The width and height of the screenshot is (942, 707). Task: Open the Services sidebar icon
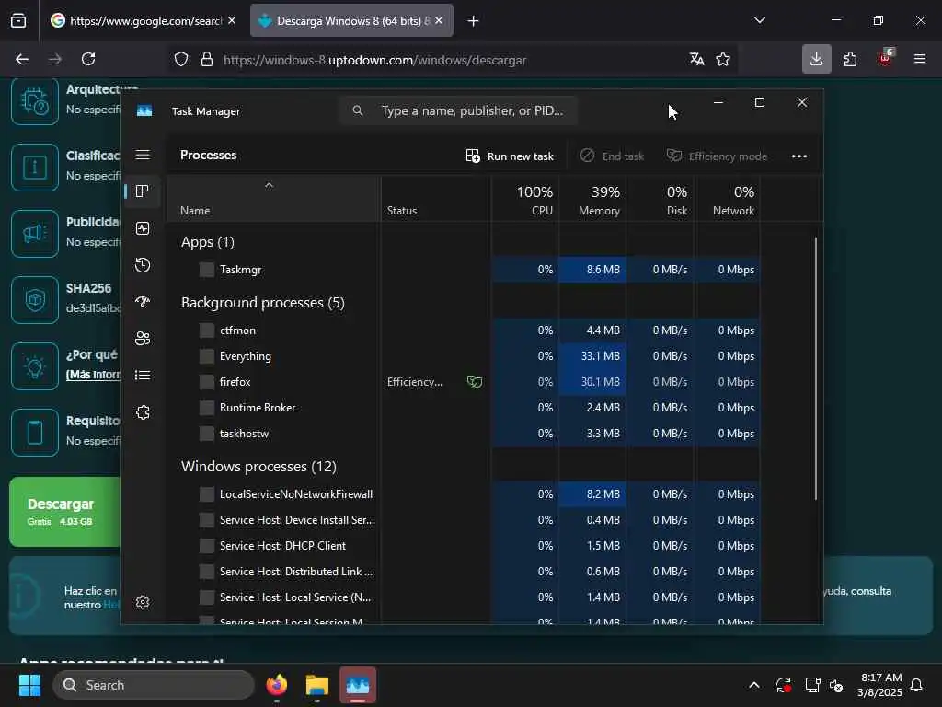click(143, 412)
